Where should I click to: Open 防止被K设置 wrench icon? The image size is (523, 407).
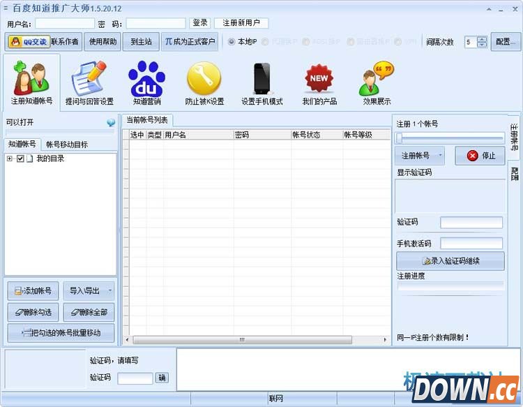[204, 79]
